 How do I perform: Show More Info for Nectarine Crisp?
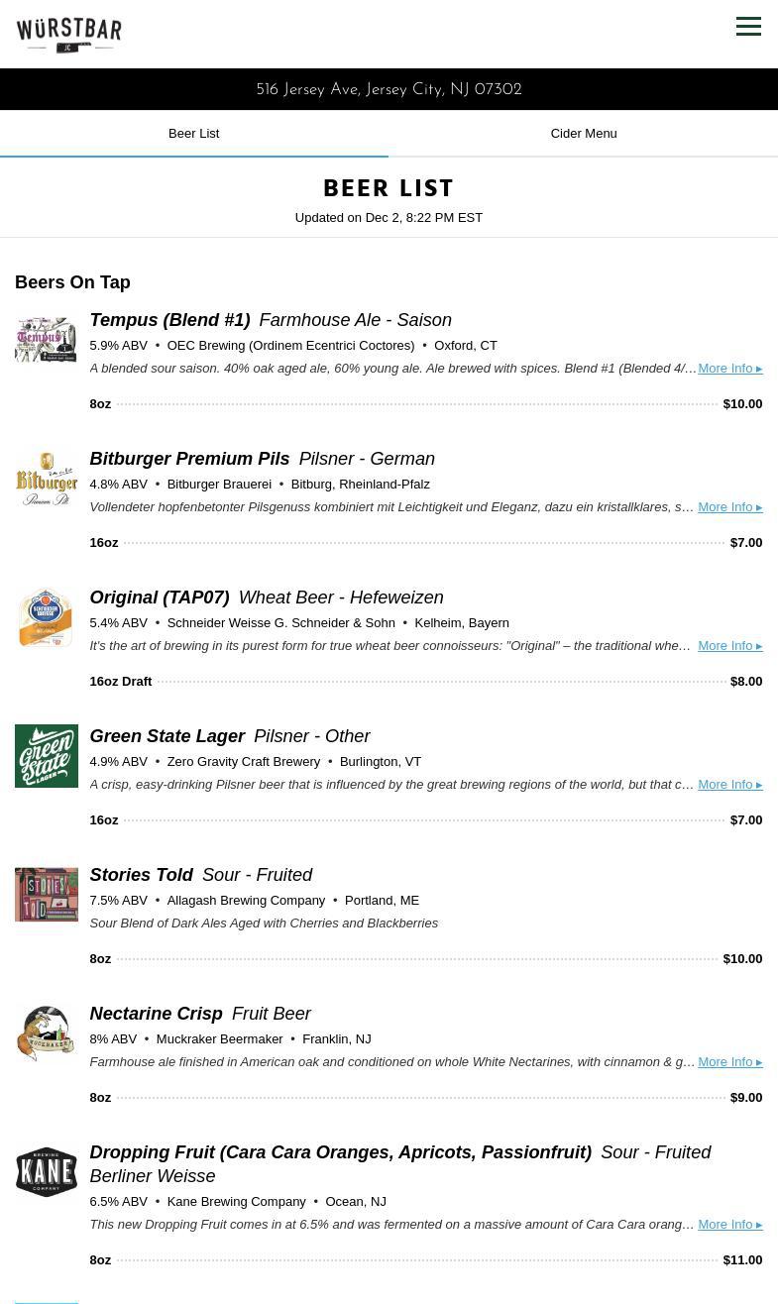coord(729,1062)
